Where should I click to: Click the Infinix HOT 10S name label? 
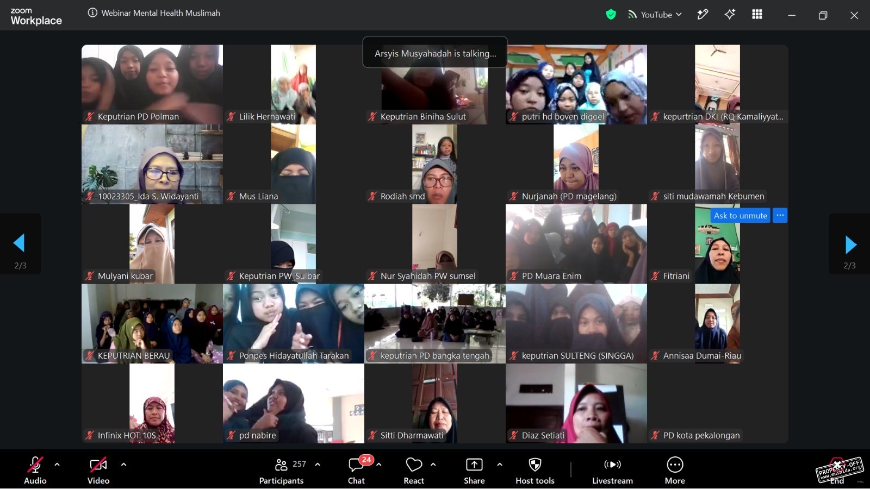[127, 436]
